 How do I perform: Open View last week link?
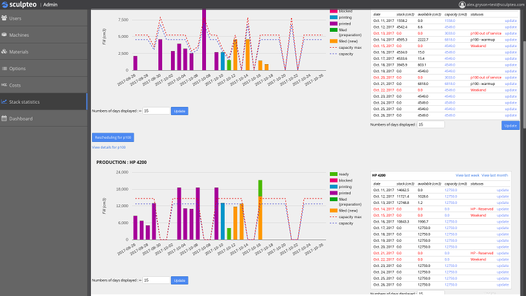coord(467,175)
